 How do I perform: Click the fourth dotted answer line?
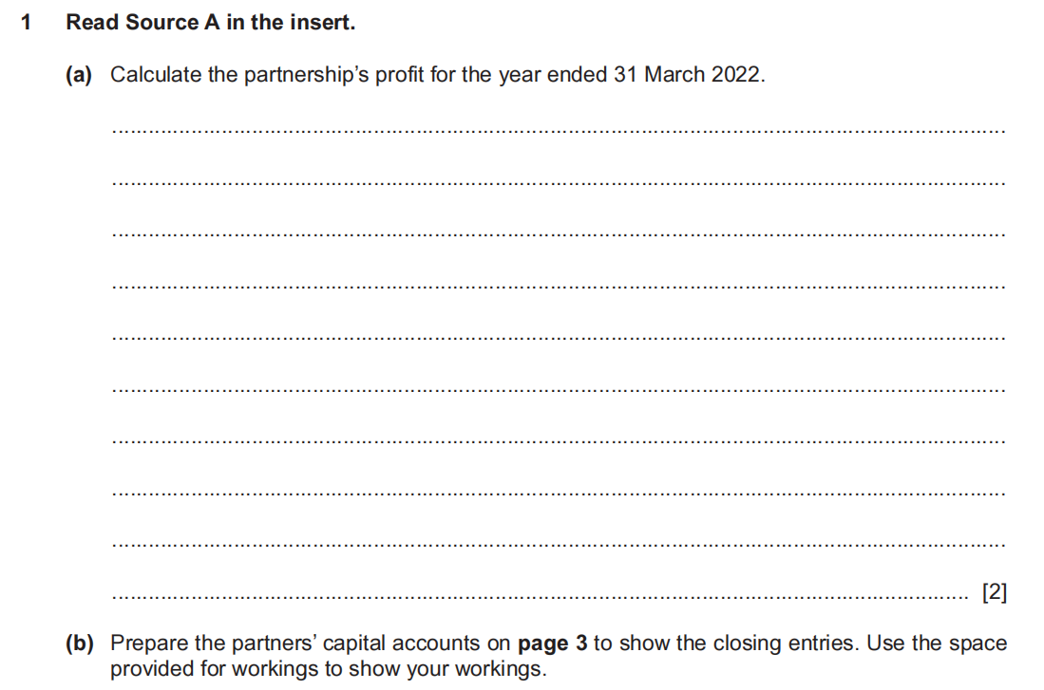tap(557, 286)
